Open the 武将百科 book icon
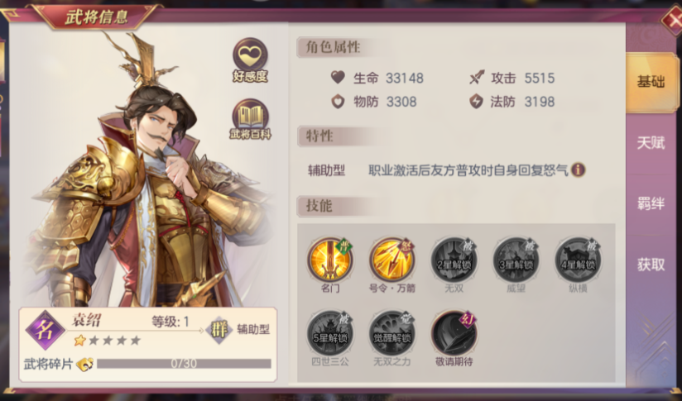 [250, 115]
